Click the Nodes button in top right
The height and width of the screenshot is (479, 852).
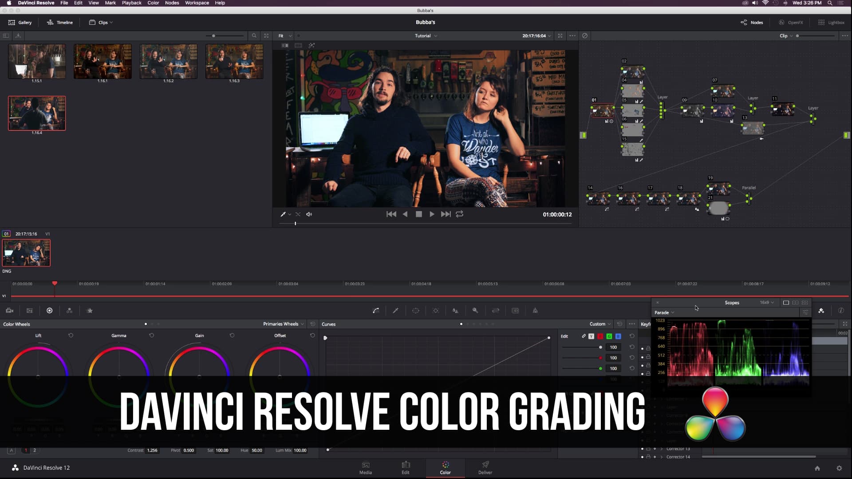(752, 22)
